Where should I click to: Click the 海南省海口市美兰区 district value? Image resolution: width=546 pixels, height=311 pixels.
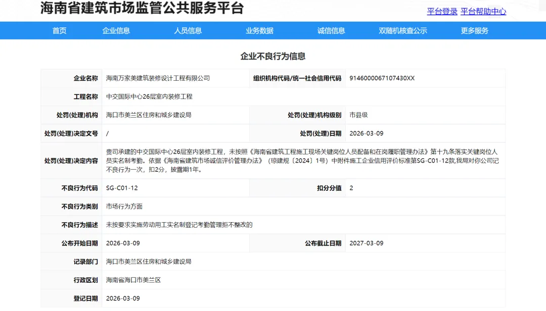pyautogui.click(x=133, y=280)
